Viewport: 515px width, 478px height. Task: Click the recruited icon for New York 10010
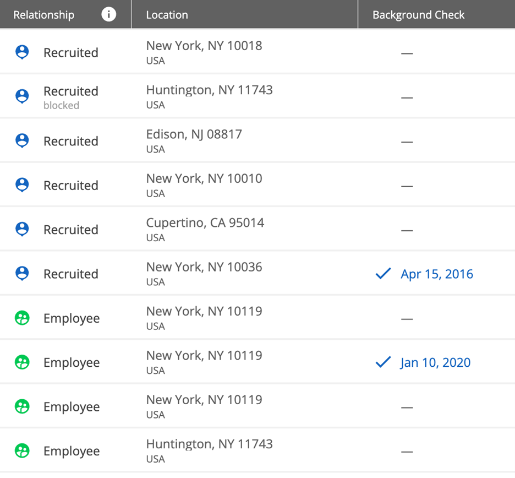pos(23,185)
